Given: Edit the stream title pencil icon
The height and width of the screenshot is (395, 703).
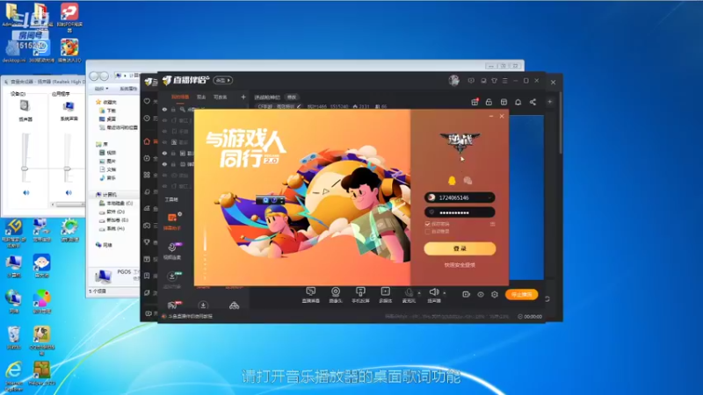Looking at the screenshot, I should [299, 106].
